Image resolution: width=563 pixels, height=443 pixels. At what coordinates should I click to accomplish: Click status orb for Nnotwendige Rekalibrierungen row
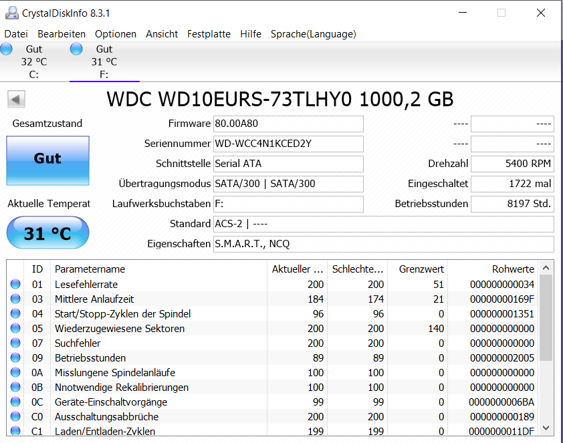[15, 387]
